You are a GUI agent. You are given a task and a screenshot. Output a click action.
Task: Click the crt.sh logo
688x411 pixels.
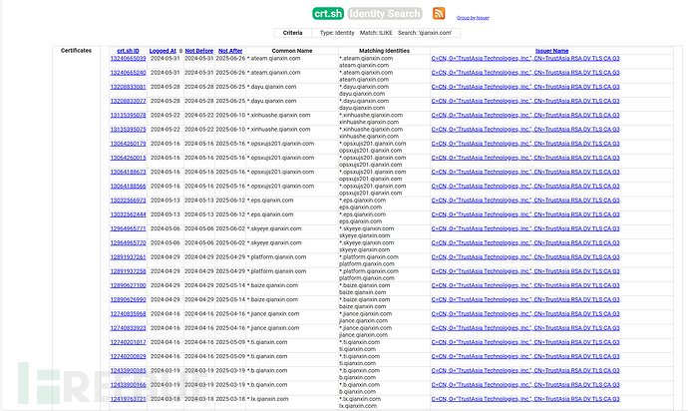pos(328,13)
